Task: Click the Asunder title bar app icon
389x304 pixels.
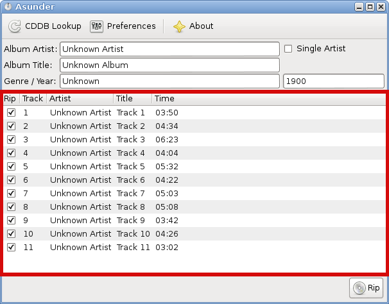Action: (x=8, y=6)
